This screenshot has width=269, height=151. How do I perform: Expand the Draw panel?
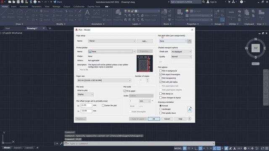(19, 24)
